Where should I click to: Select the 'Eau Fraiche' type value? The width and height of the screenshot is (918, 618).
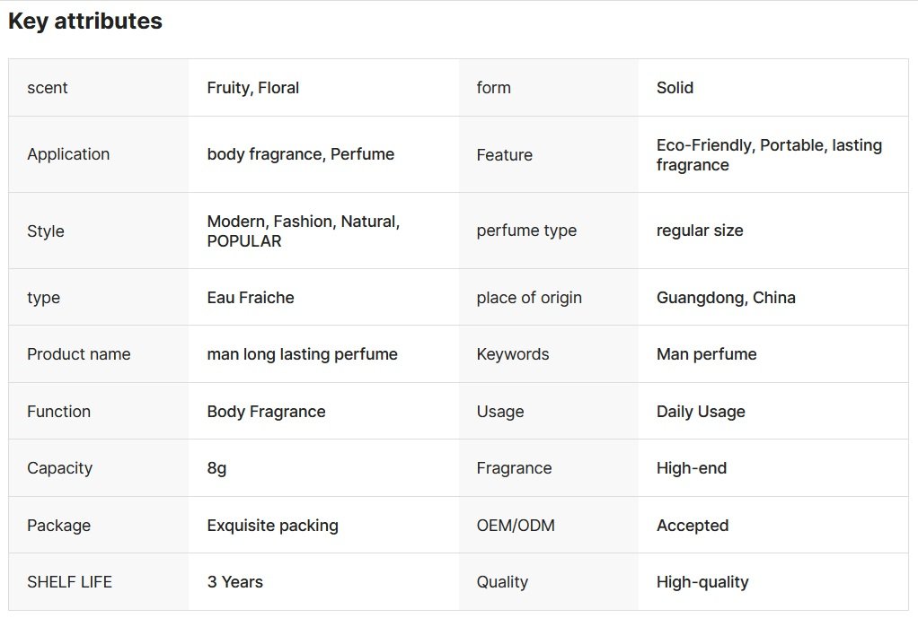click(251, 298)
